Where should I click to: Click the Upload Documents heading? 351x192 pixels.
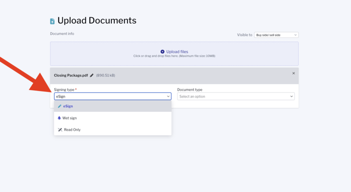click(x=97, y=20)
